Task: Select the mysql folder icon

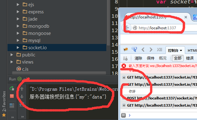Action: coord(25,40)
